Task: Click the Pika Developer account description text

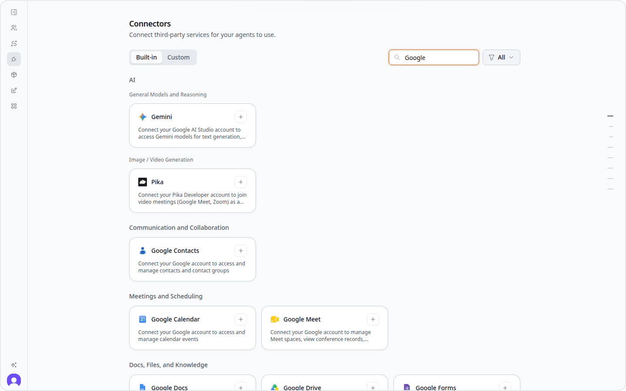Action: tap(192, 199)
